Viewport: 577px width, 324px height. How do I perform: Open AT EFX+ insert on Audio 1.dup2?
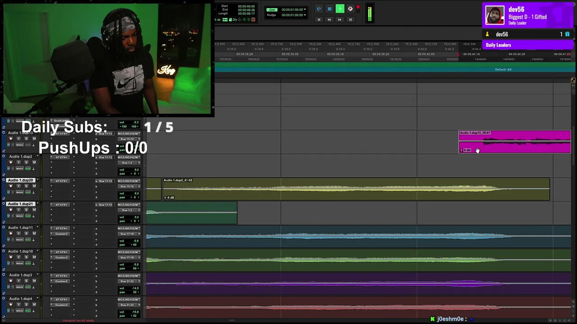point(61,157)
